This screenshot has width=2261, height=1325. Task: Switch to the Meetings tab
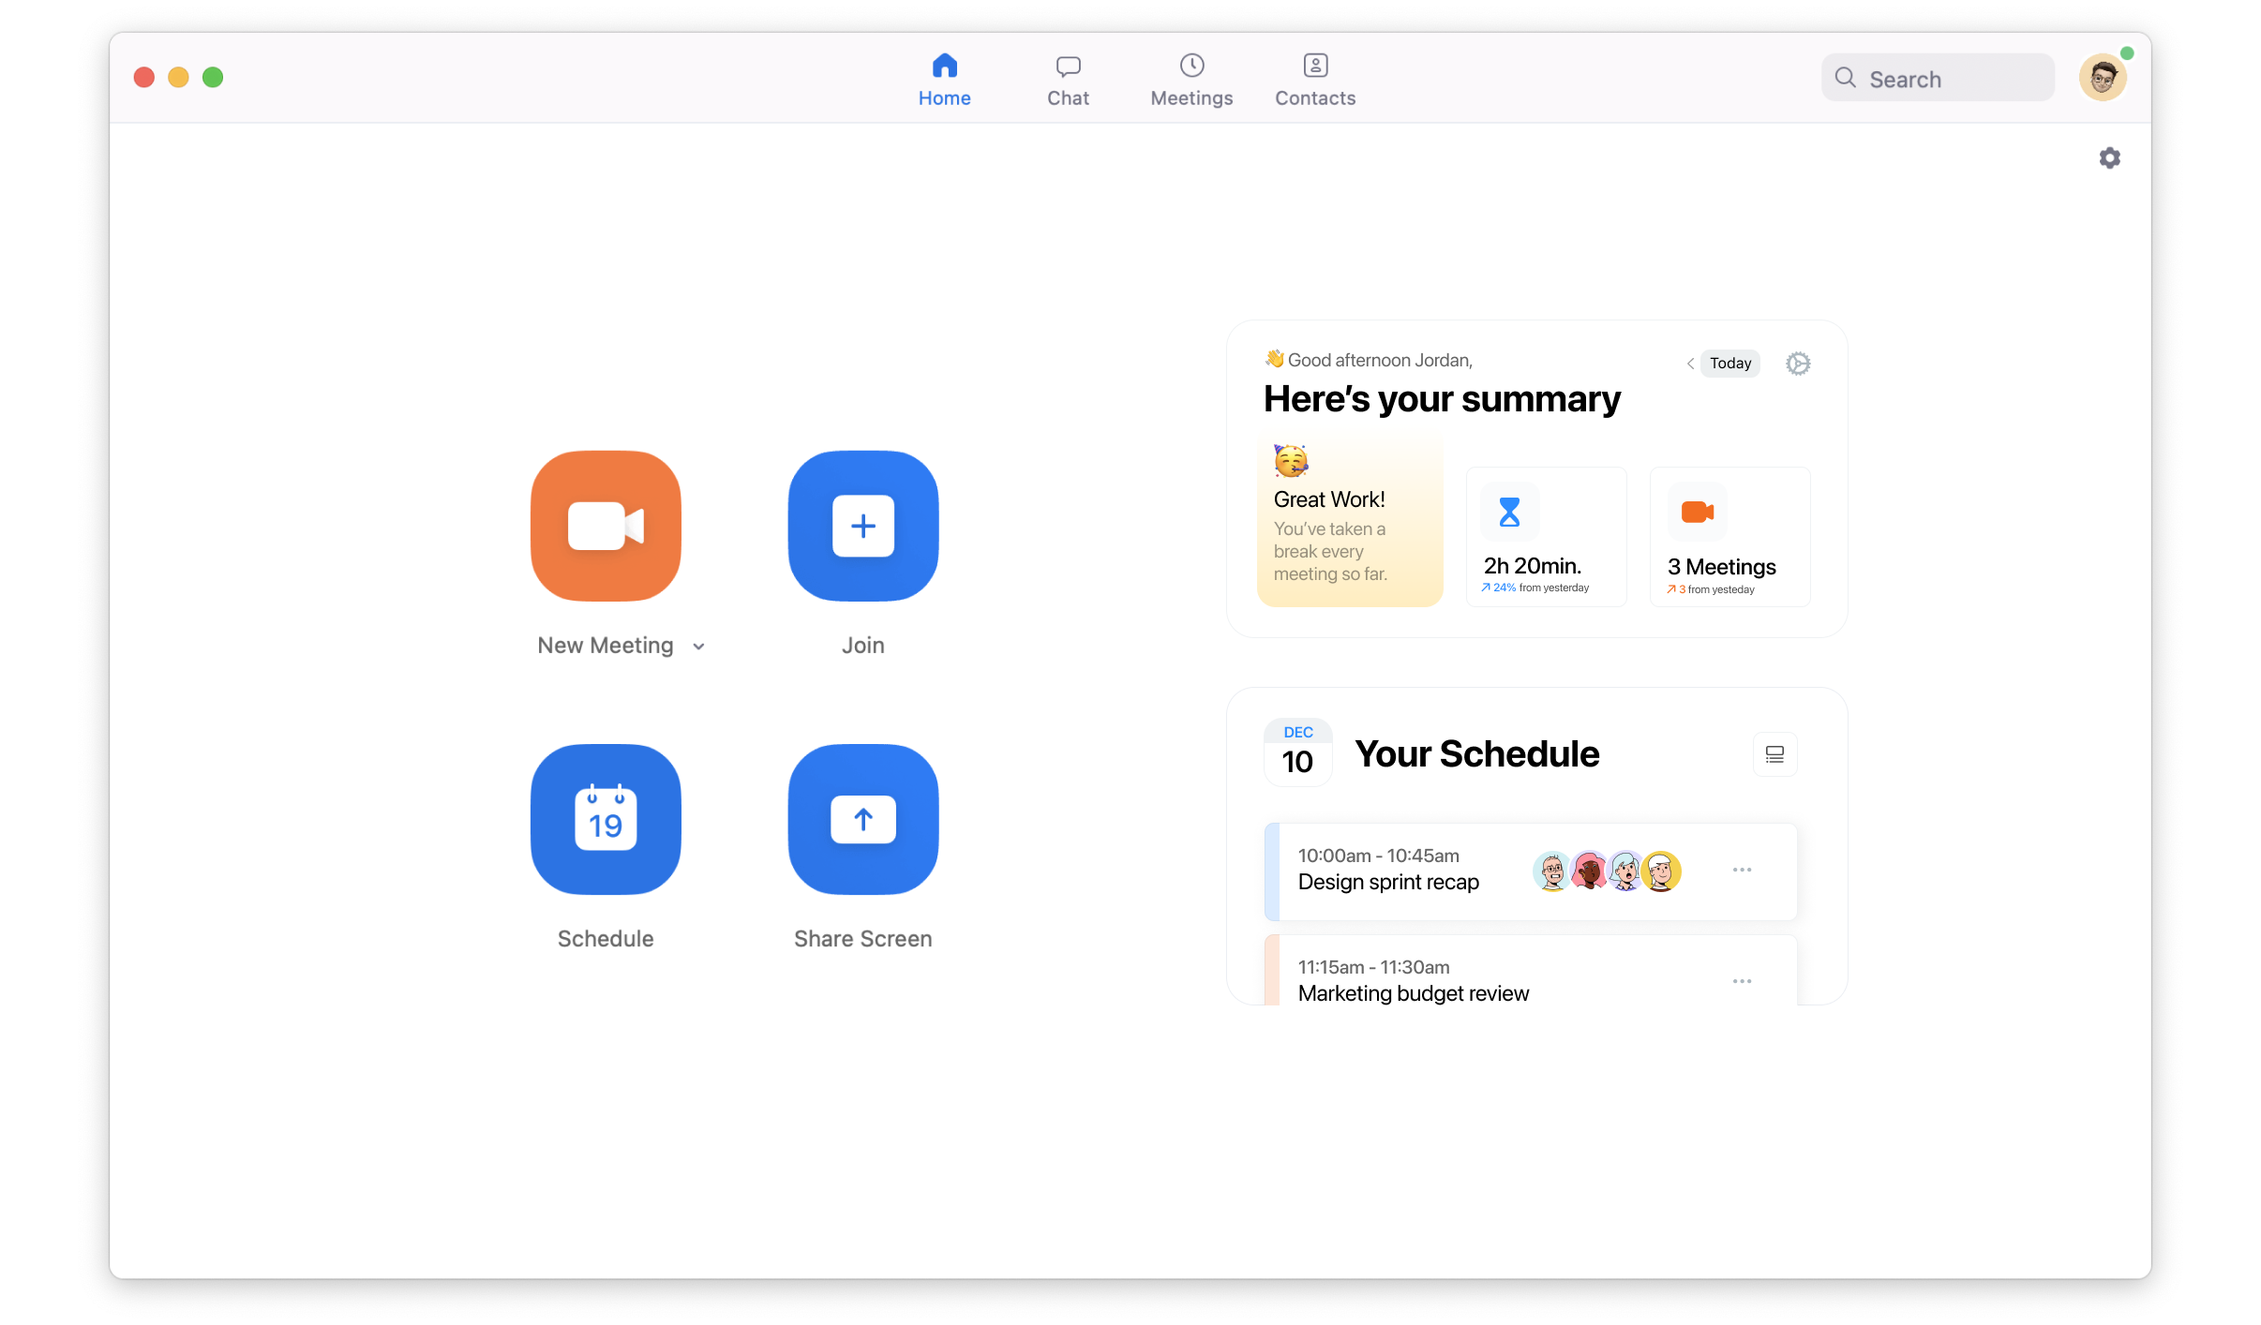[x=1191, y=80]
